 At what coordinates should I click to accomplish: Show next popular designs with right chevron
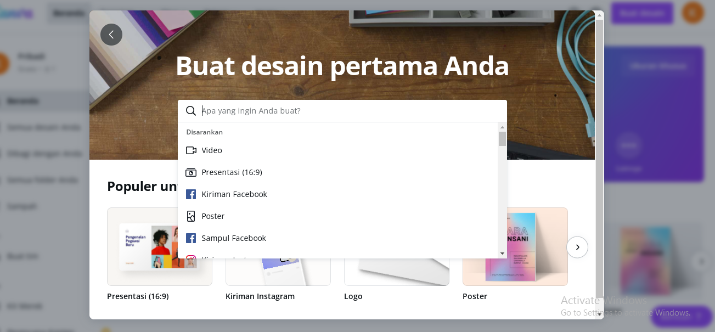click(x=577, y=247)
